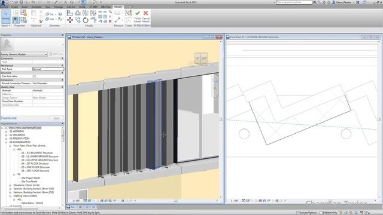Screen dimensions: 383x215
Task: Click the user account Vasco_Pereira icon
Action: (x=334, y=2)
